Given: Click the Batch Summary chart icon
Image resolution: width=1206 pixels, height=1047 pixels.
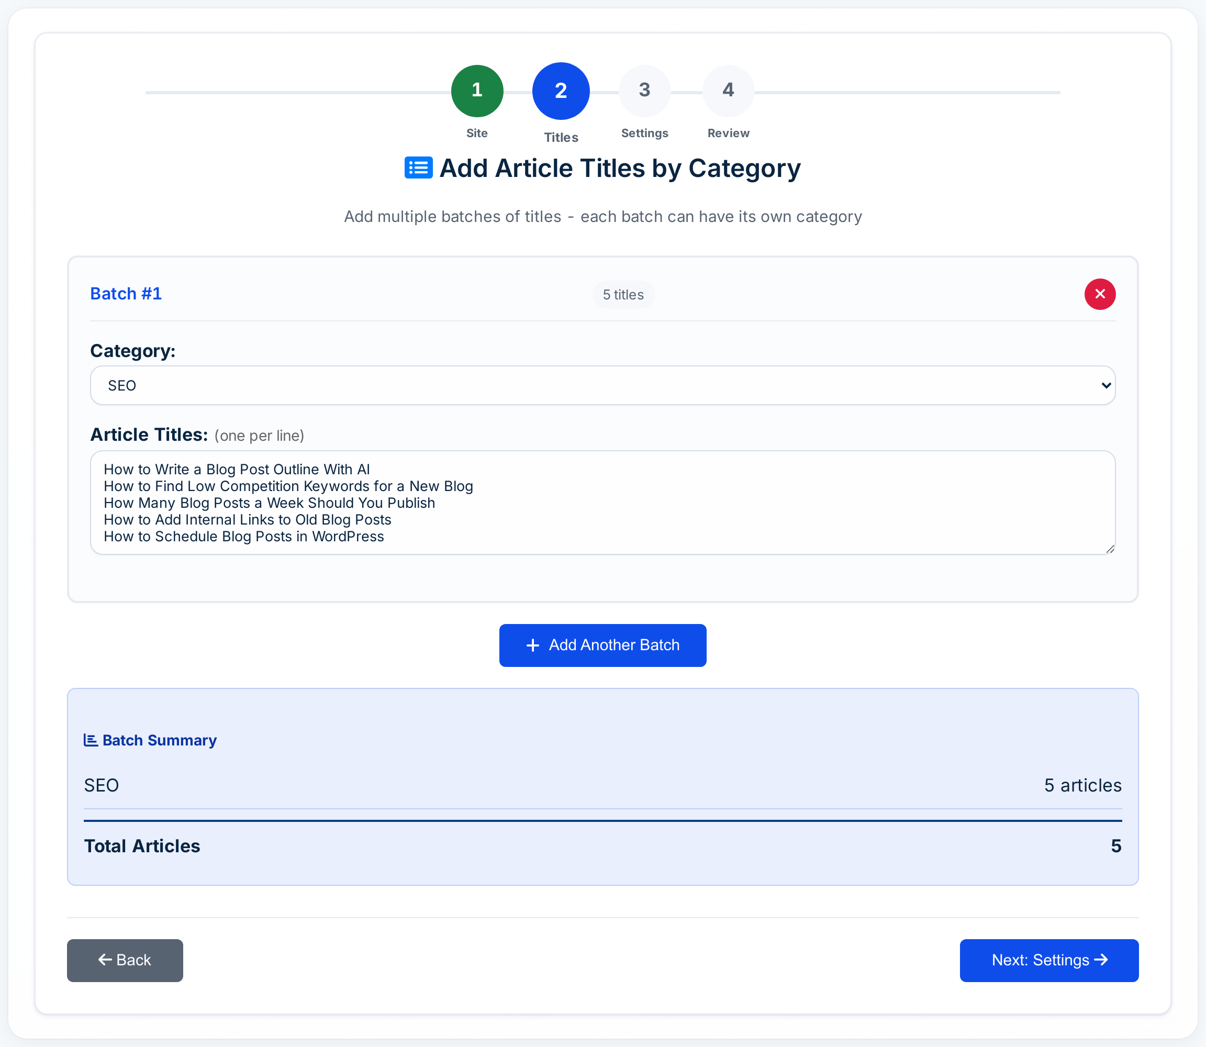Looking at the screenshot, I should pos(91,740).
